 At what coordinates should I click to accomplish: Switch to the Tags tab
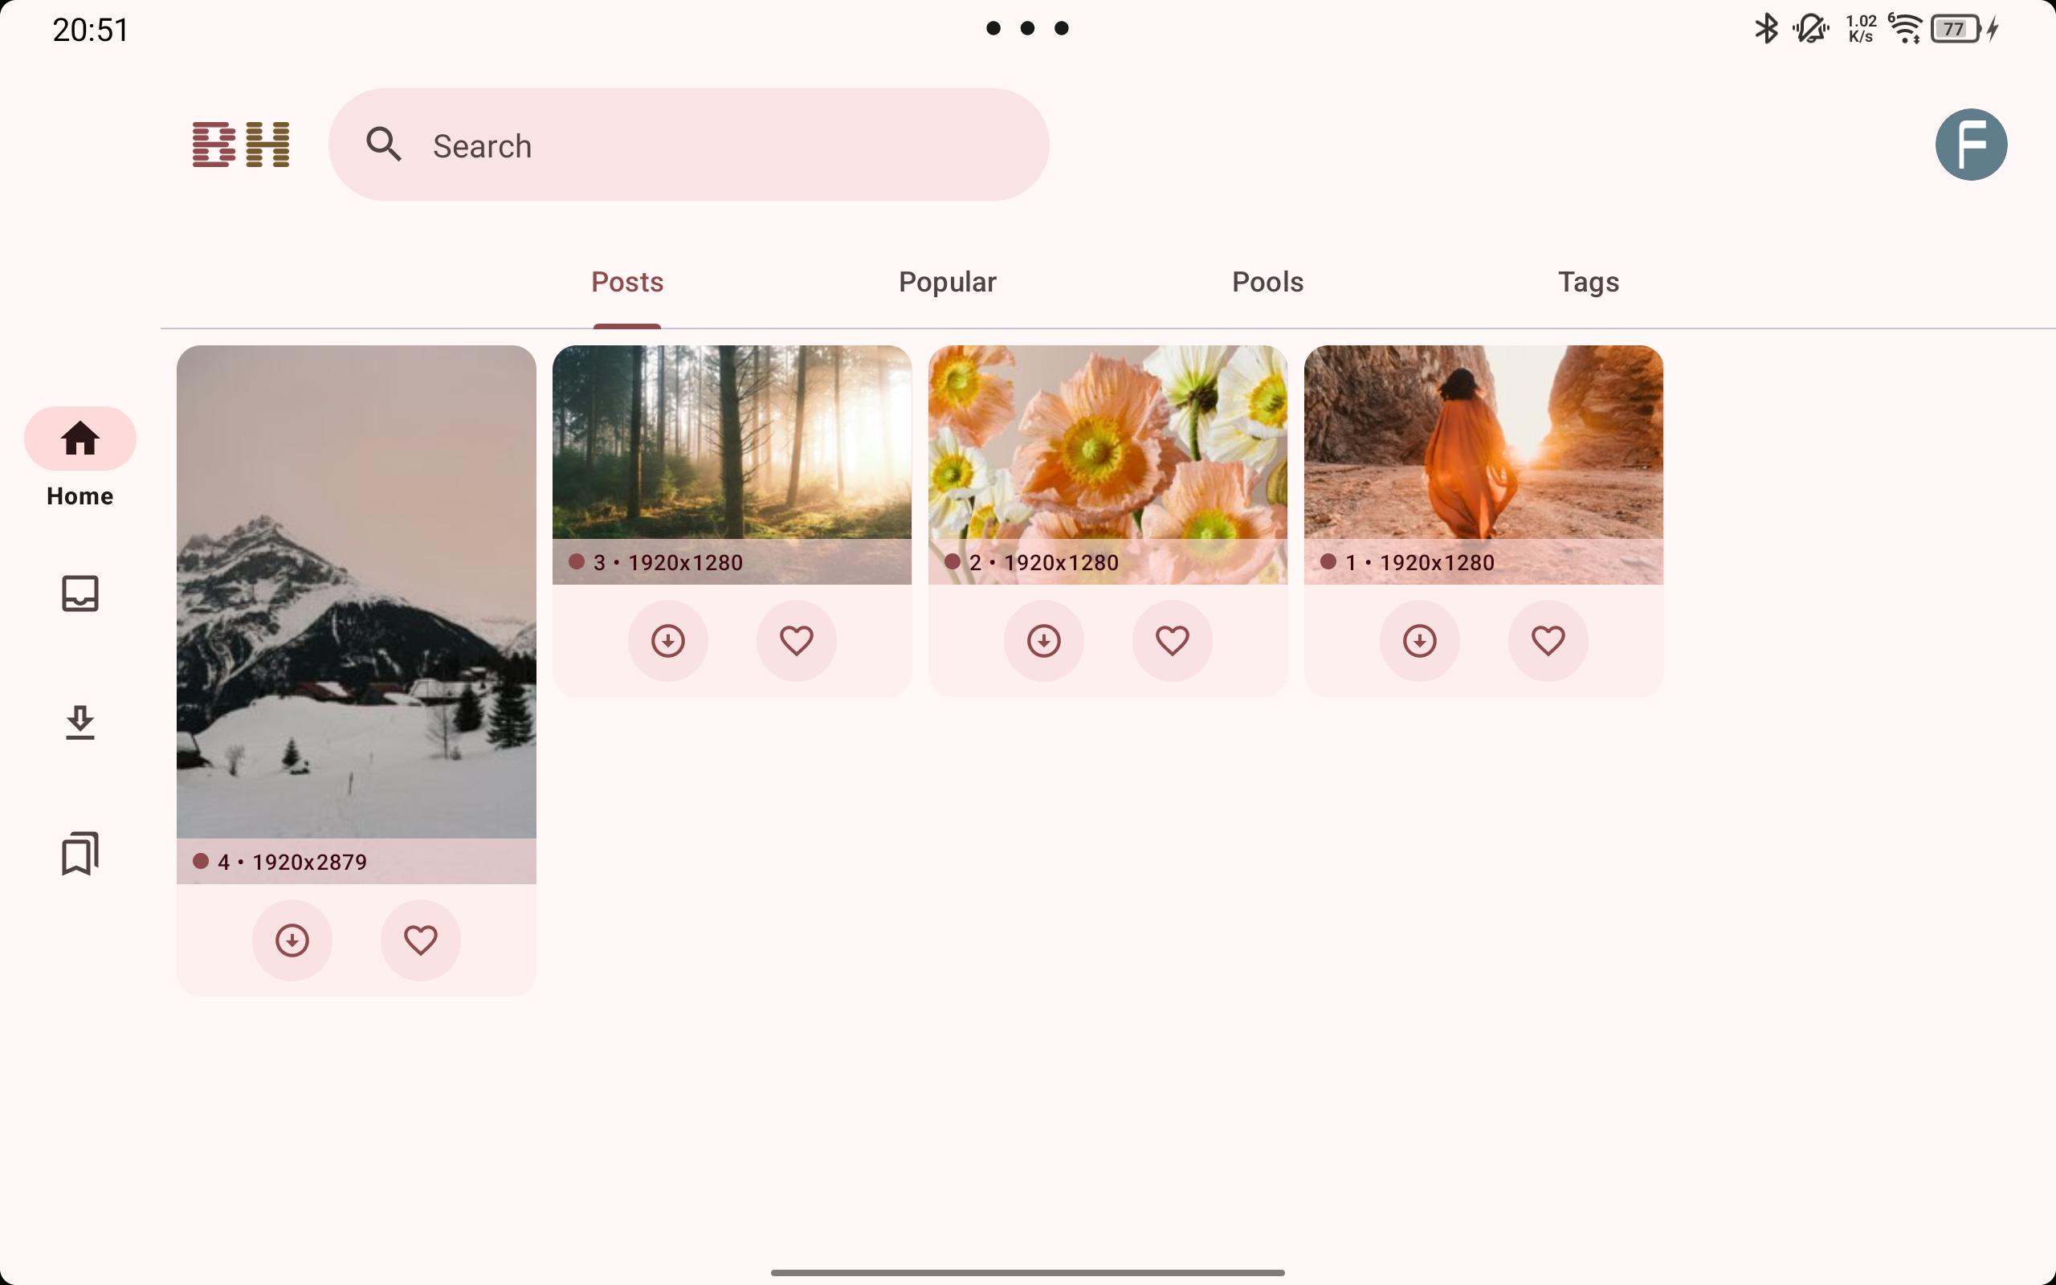click(x=1588, y=282)
